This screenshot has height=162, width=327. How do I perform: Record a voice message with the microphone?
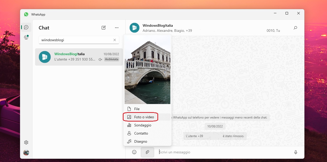coord(296,152)
